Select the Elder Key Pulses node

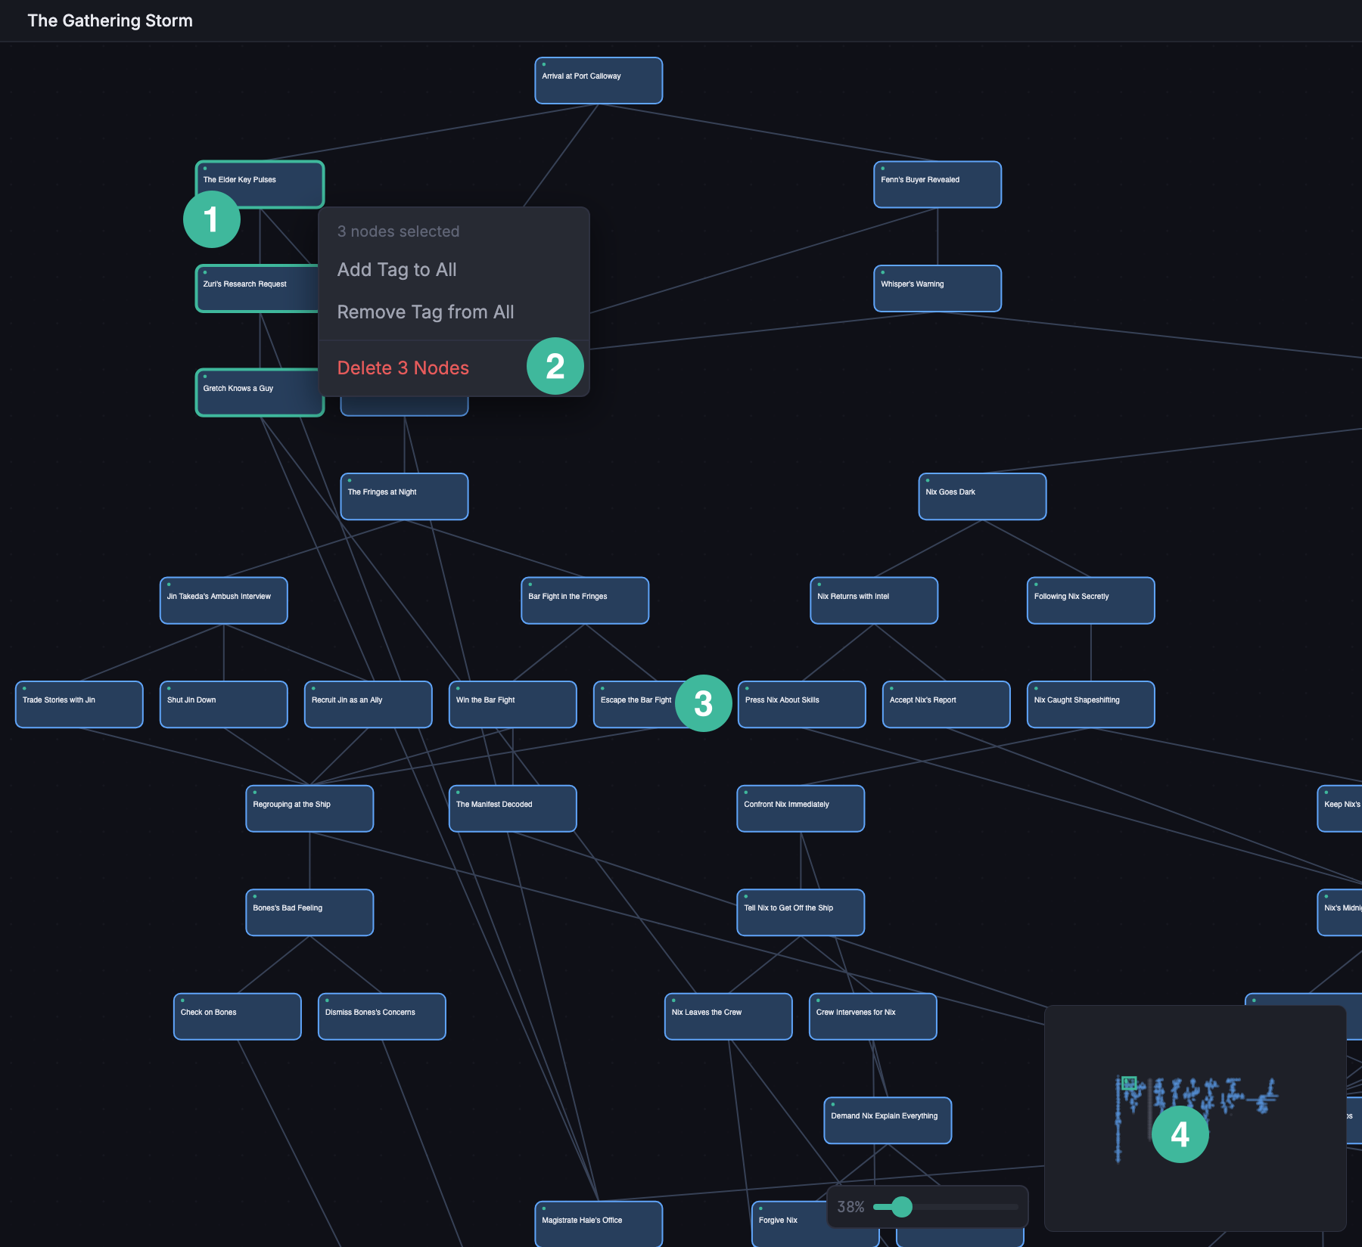pos(260,185)
